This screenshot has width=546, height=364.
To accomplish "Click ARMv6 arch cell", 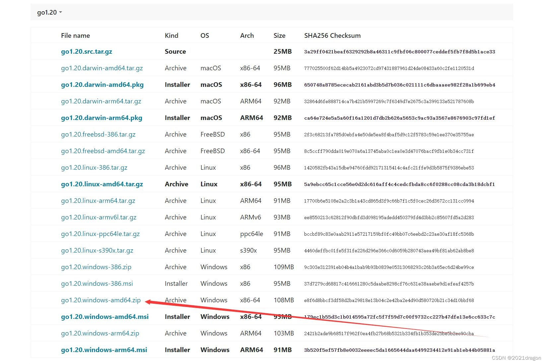I will [x=250, y=217].
